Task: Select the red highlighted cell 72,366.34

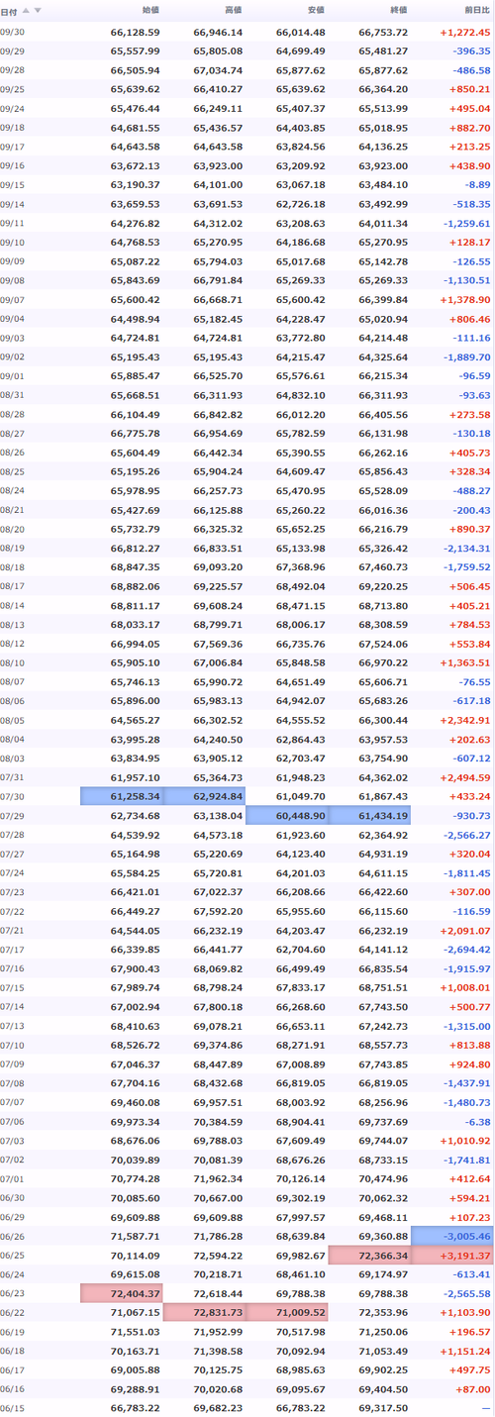Action: pos(369,1255)
